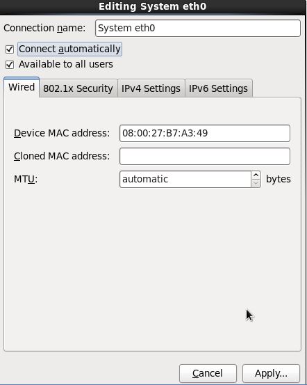
Task: Focus the Connection name text field
Action: 198,29
